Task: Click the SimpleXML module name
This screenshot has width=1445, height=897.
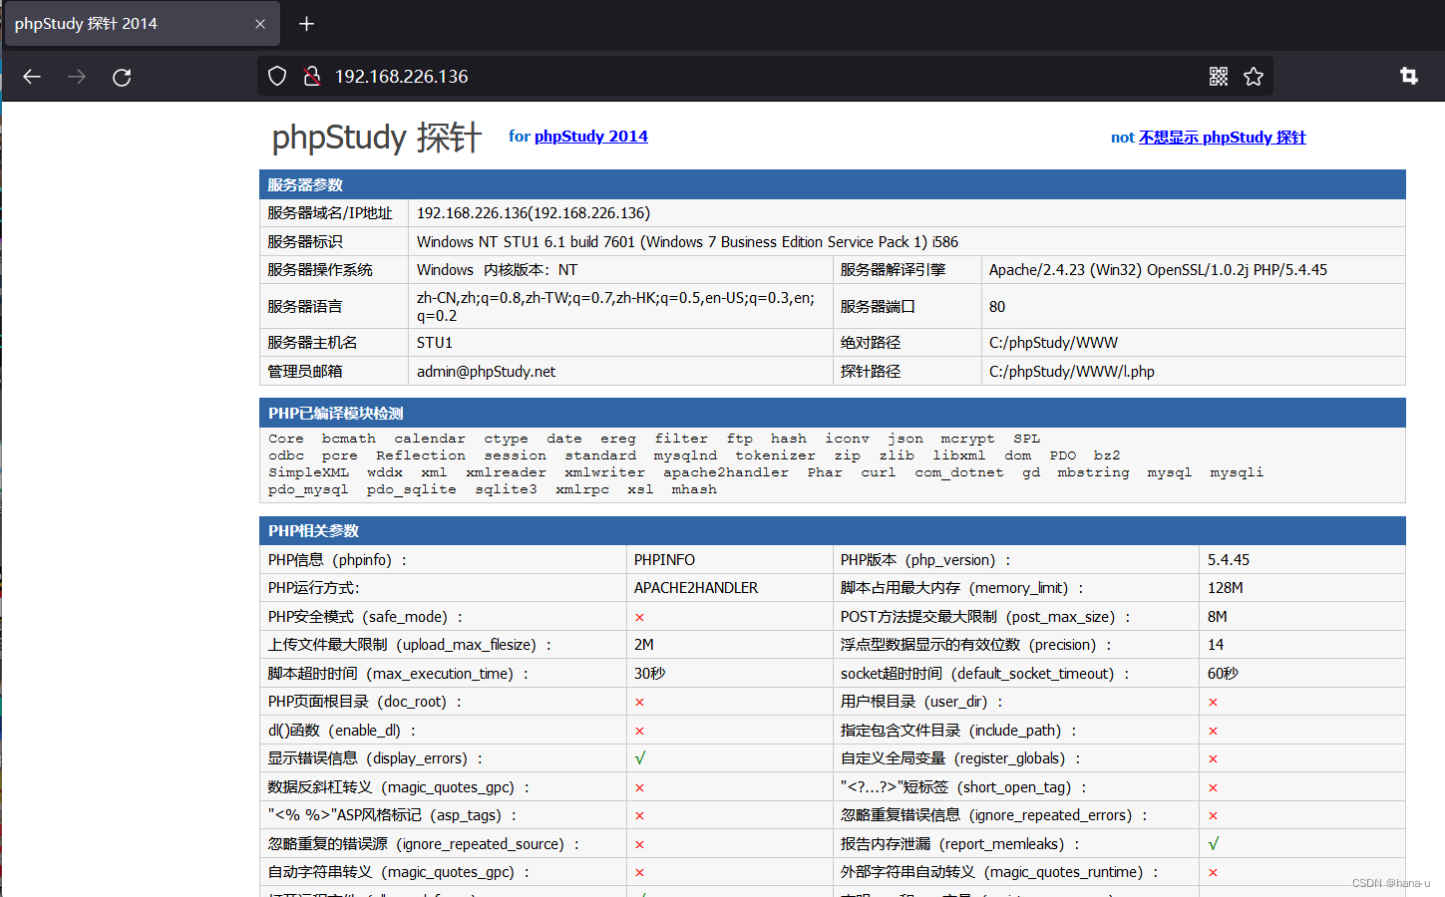Action: [308, 472]
